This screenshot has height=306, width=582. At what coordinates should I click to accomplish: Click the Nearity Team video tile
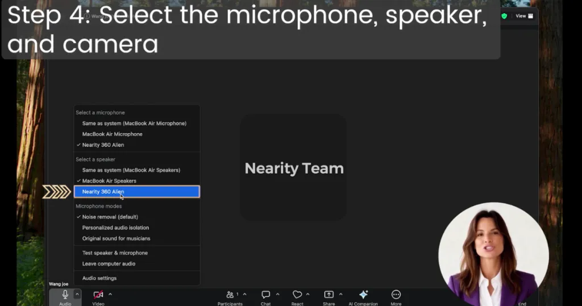click(x=293, y=167)
